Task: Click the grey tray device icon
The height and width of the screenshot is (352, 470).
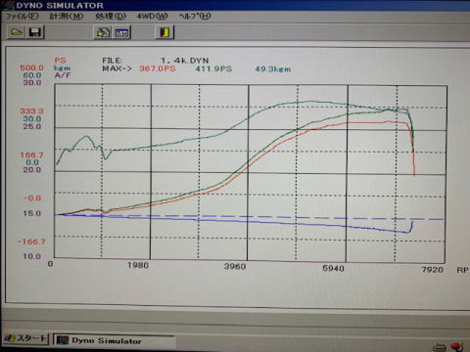Action: [440, 347]
